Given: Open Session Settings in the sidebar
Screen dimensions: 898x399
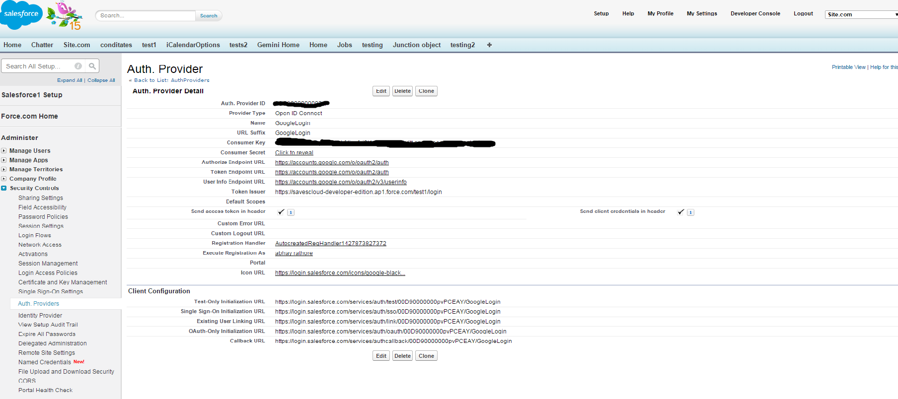Looking at the screenshot, I should click(41, 226).
